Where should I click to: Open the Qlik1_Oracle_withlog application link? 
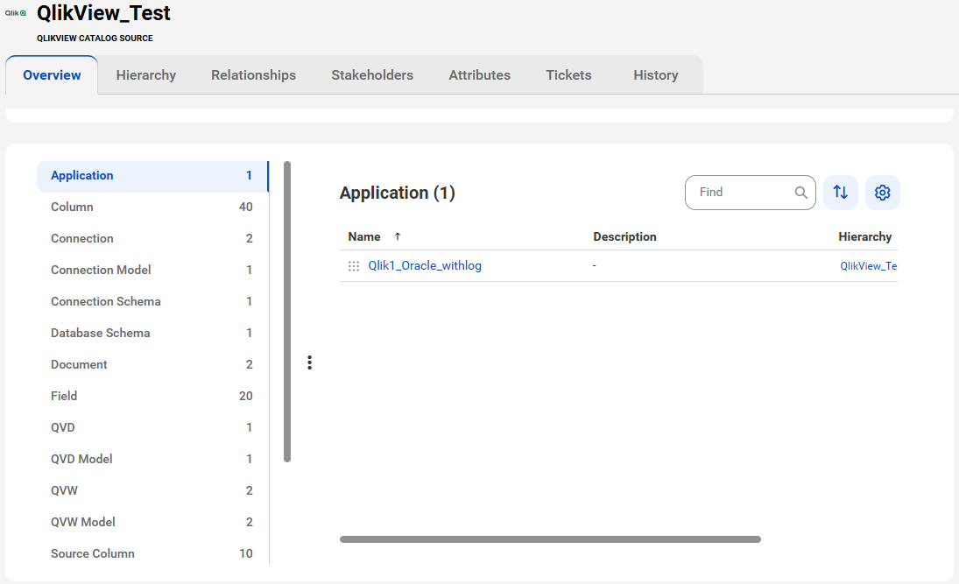click(425, 266)
